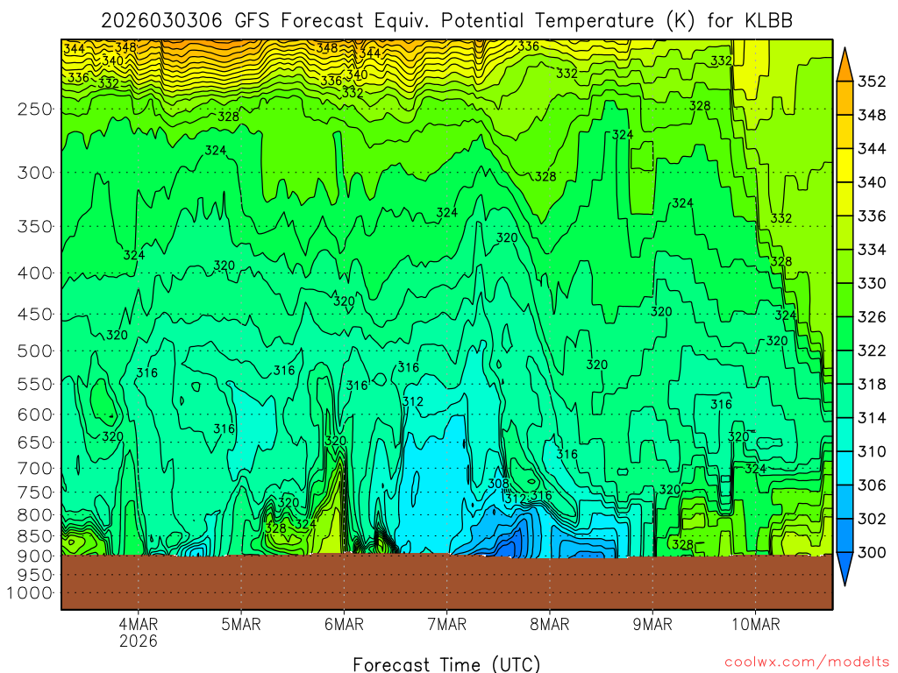The height and width of the screenshot is (673, 898).
Task: Click the 500 pressure level label
Action: tap(35, 351)
